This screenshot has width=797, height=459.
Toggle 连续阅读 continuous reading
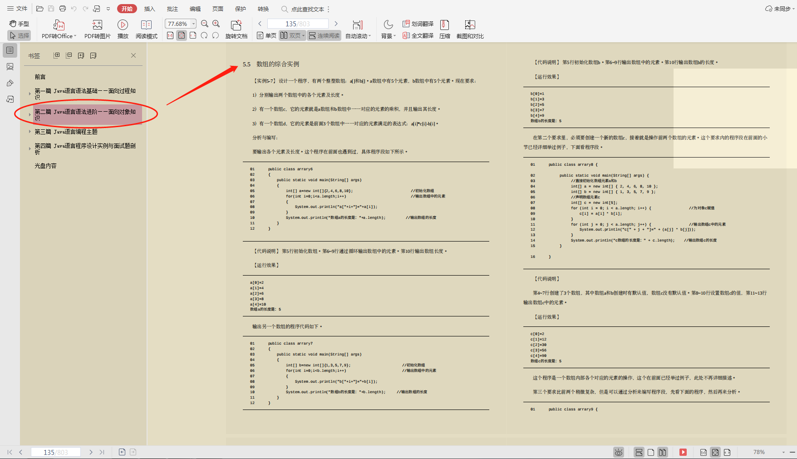[x=324, y=35]
